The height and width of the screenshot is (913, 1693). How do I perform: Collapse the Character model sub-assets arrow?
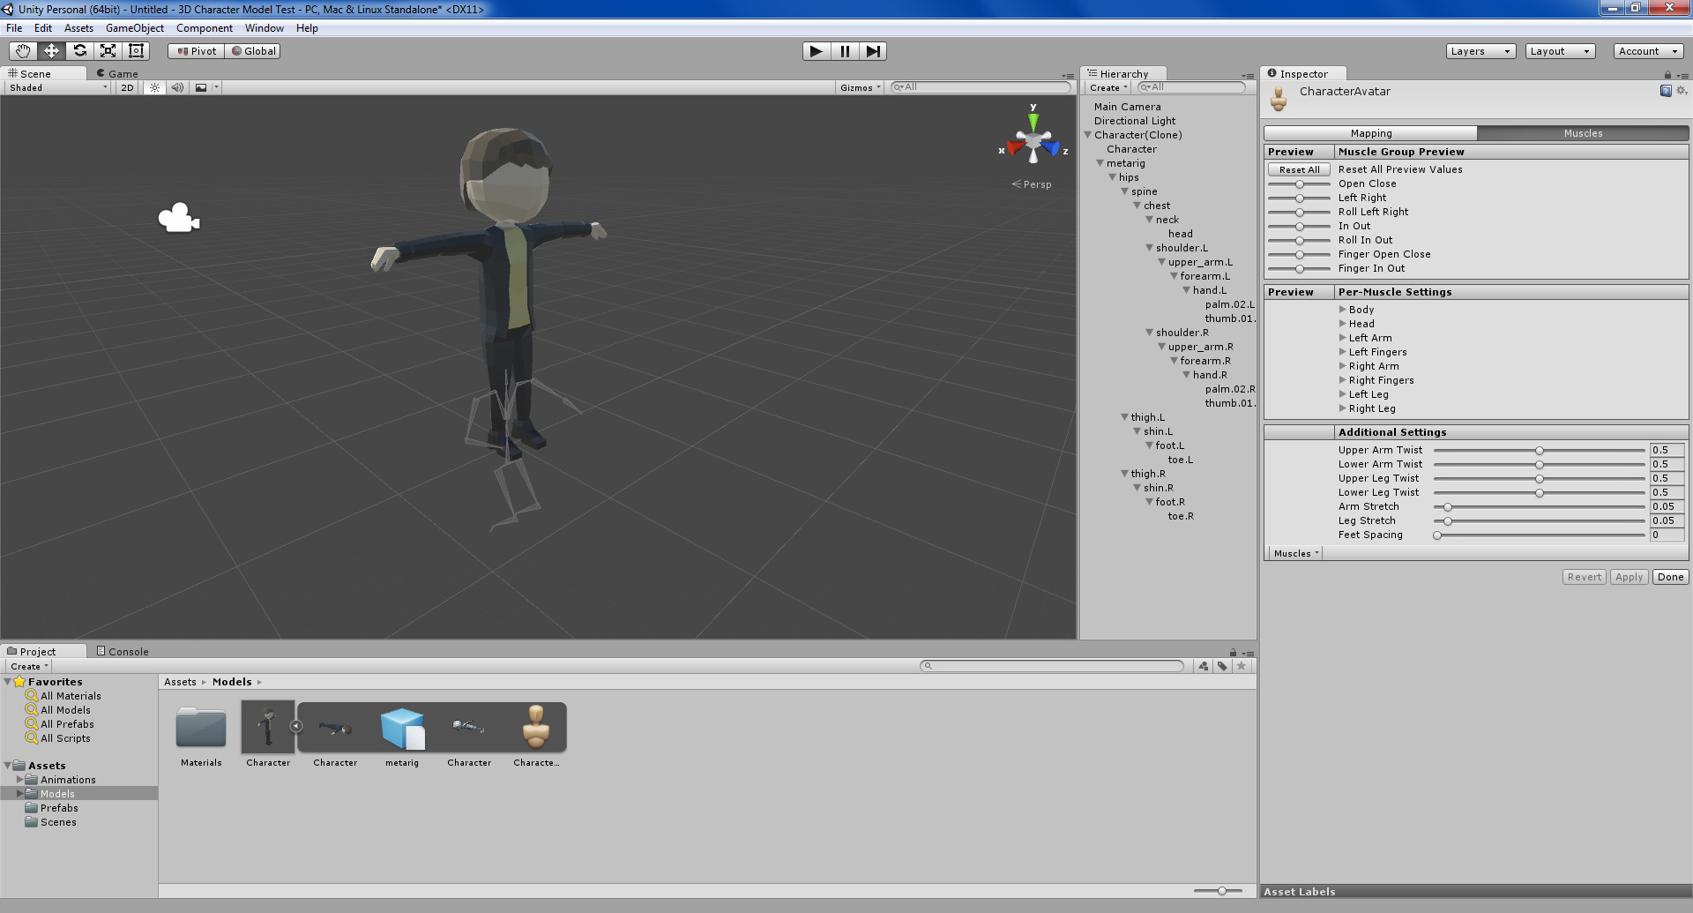click(x=296, y=726)
